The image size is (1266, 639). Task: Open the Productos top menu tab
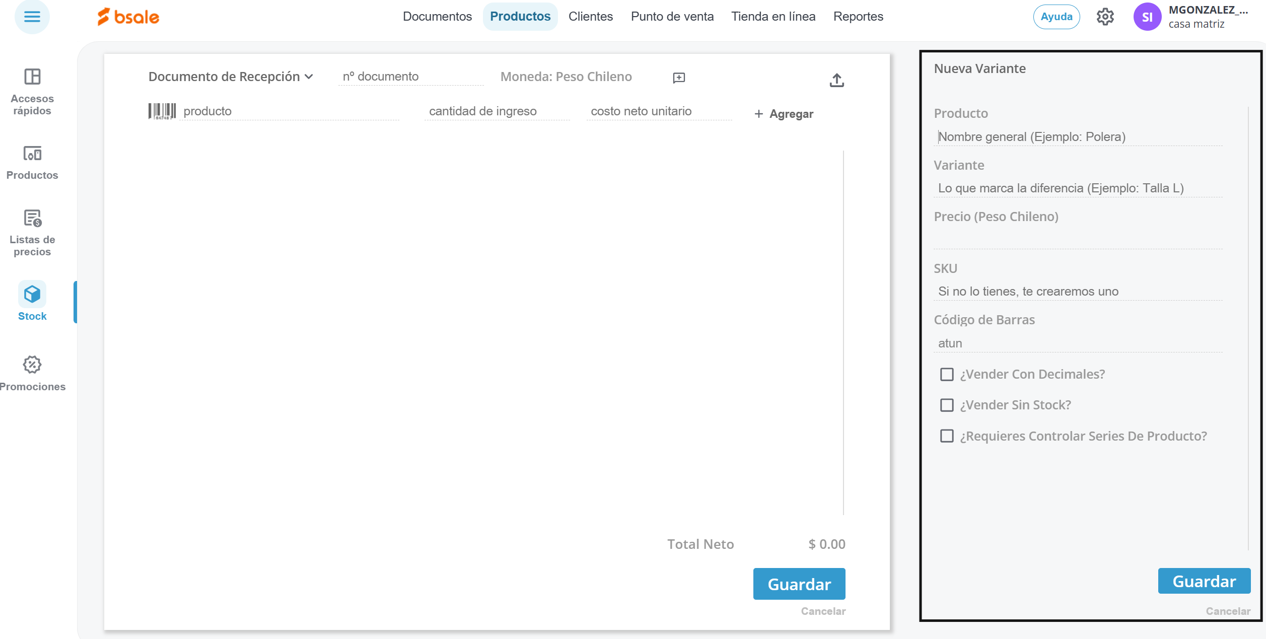click(520, 17)
